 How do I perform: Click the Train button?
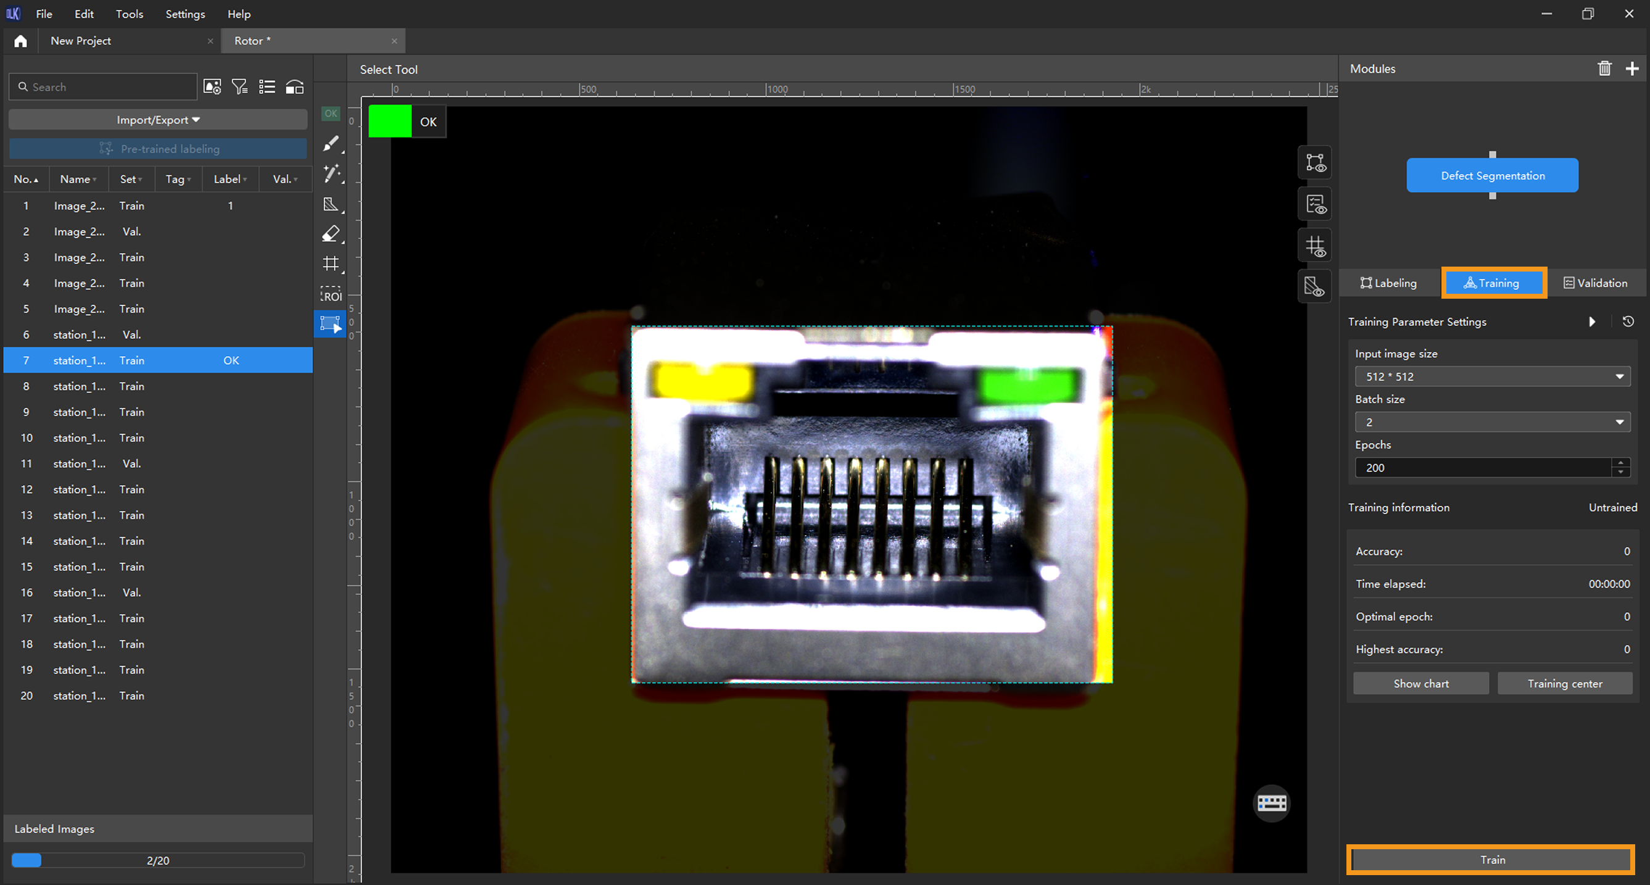point(1491,860)
